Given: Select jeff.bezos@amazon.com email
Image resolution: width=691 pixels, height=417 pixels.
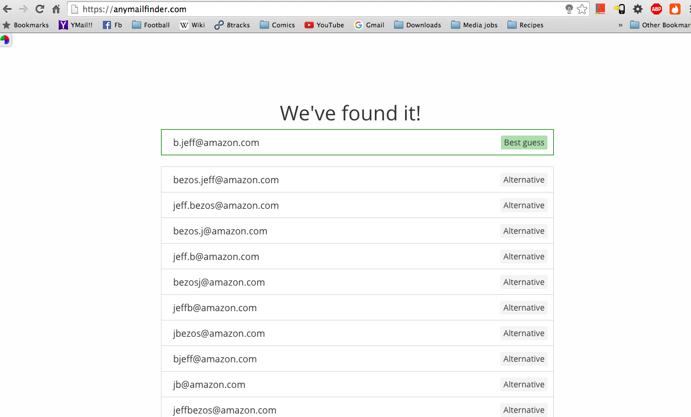Looking at the screenshot, I should point(226,205).
